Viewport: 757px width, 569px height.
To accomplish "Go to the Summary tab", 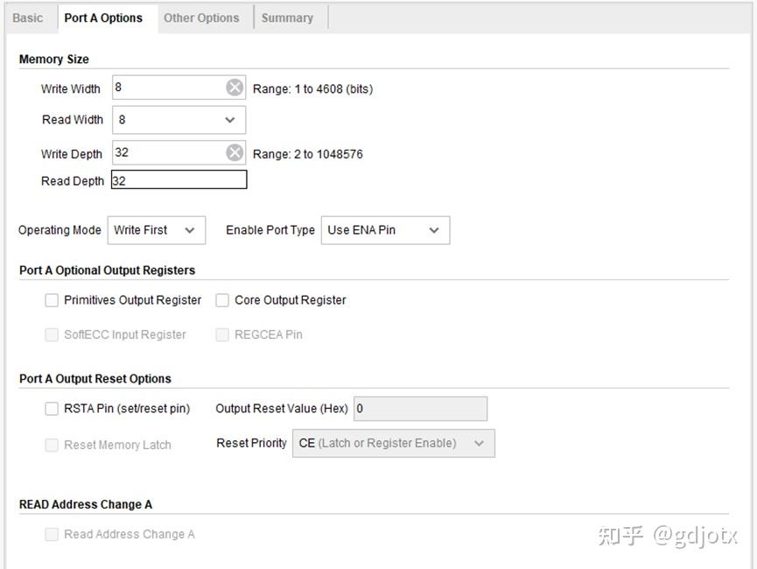I will pyautogui.click(x=287, y=18).
